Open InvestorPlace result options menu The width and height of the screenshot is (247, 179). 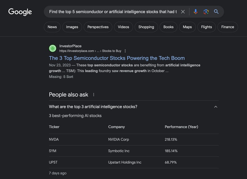(125, 51)
